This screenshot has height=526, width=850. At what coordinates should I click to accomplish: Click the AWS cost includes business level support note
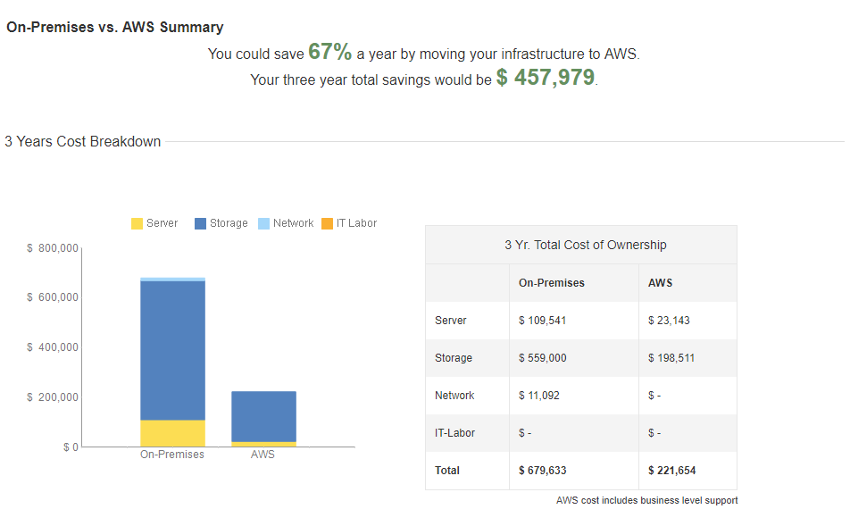coord(646,500)
